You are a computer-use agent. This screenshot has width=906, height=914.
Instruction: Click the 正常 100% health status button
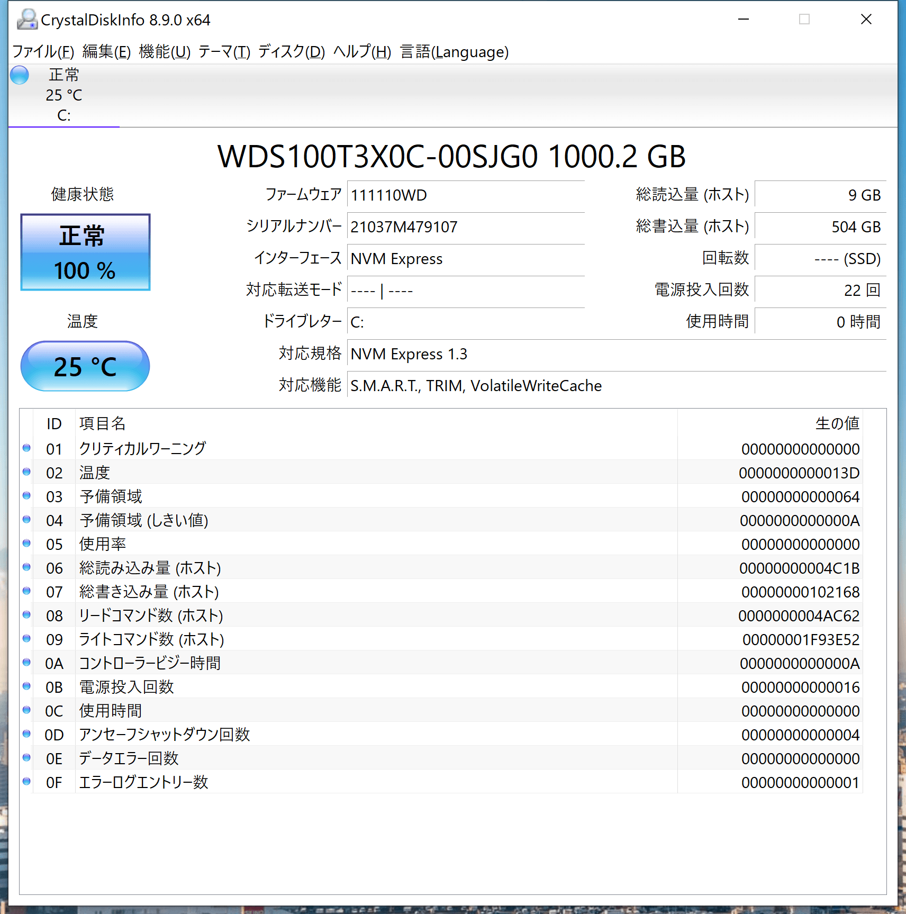point(85,252)
